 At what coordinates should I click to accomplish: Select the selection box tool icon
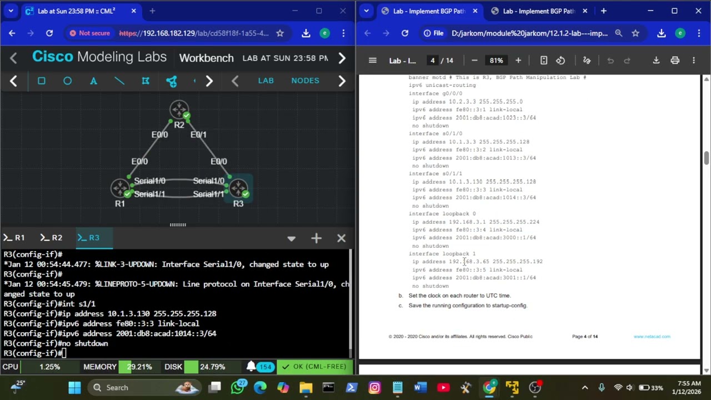pos(146,81)
